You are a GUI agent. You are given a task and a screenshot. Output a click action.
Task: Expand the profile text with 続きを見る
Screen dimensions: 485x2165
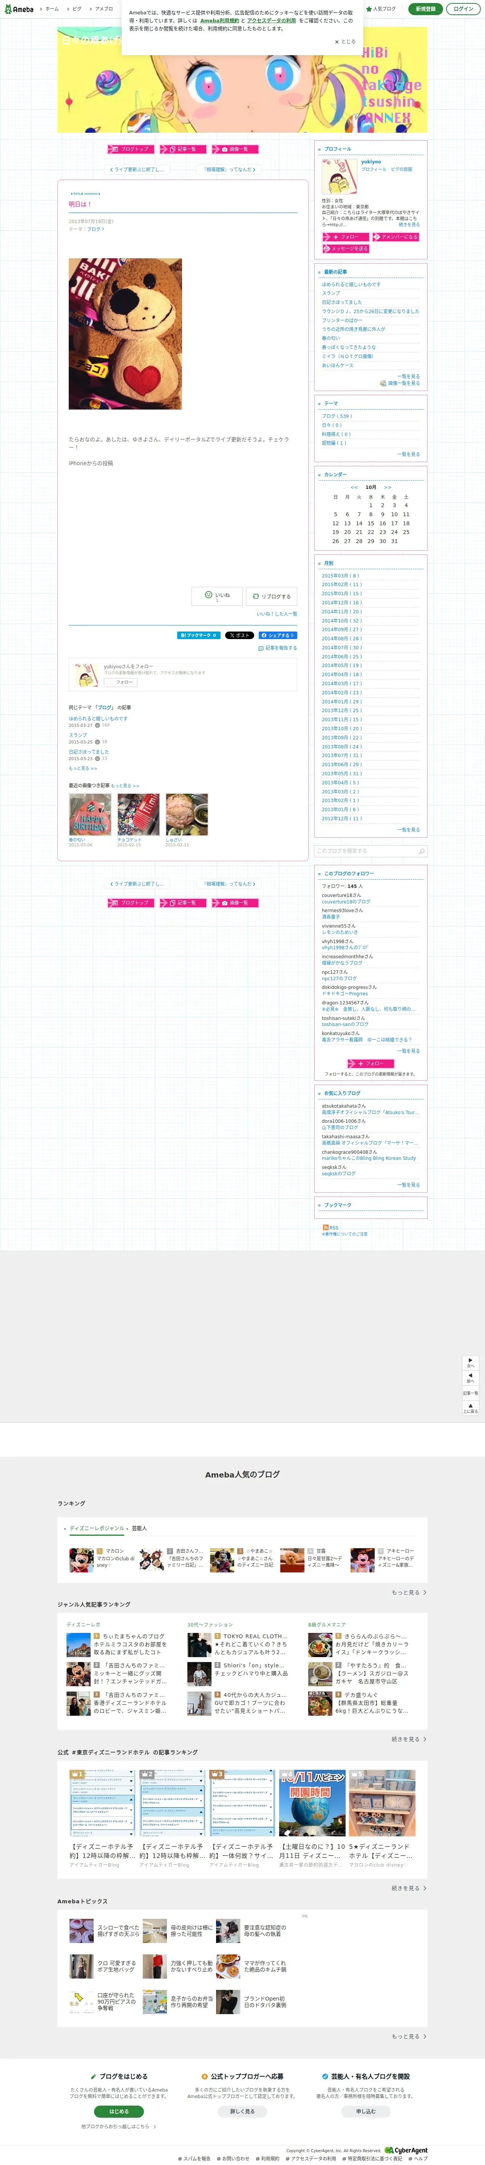coord(409,224)
